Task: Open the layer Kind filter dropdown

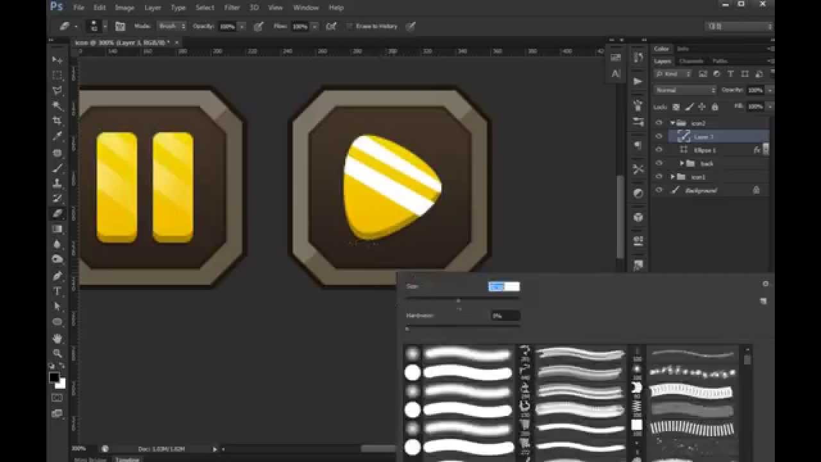Action: [x=674, y=74]
